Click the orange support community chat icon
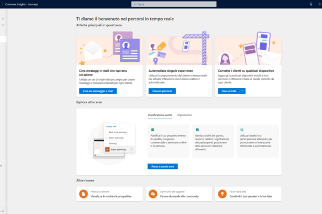This screenshot has height=214, width=322. (x=153, y=194)
